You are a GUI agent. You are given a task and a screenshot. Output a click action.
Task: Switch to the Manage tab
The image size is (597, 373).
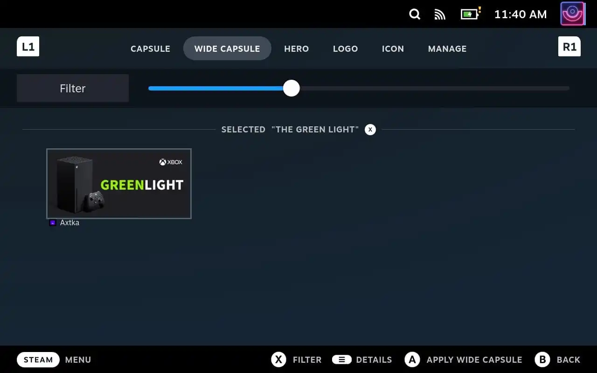point(447,48)
